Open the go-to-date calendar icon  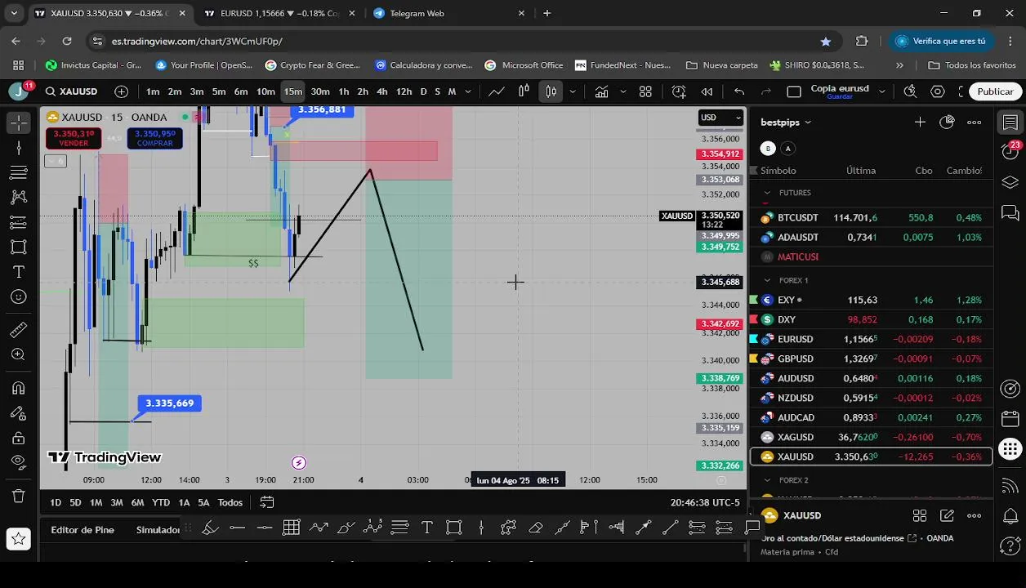[267, 502]
